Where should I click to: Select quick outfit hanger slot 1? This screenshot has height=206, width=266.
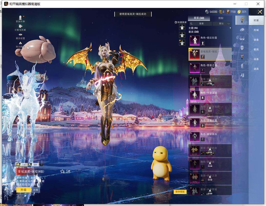click(x=182, y=27)
